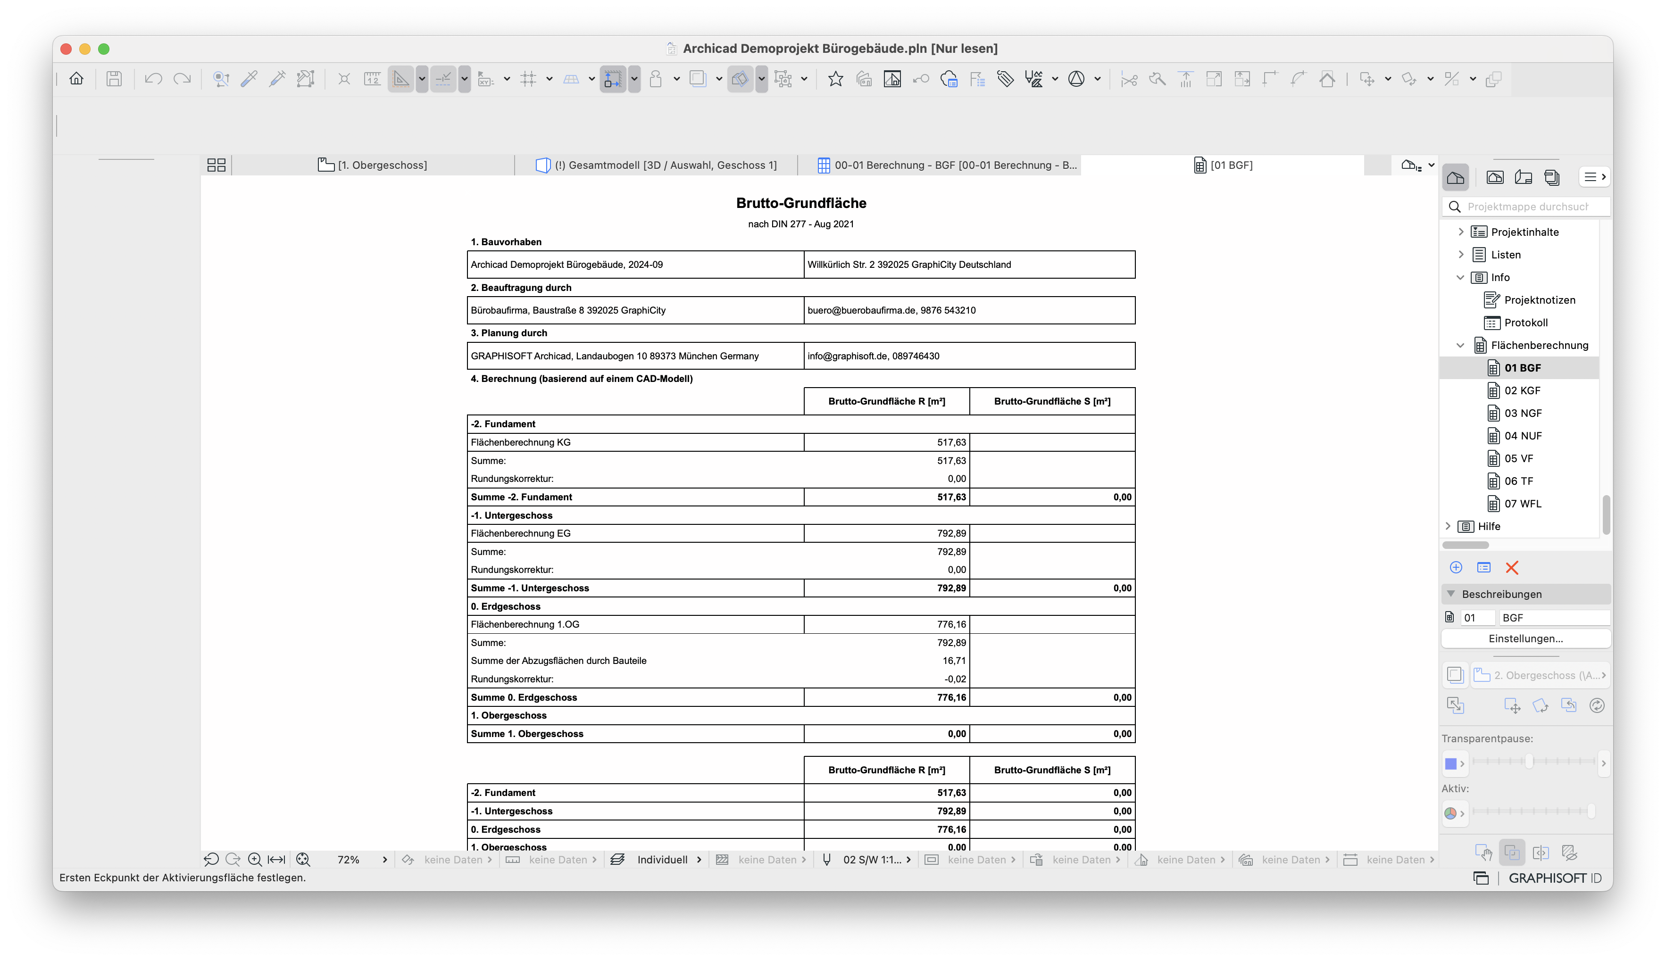This screenshot has width=1666, height=961.
Task: Expand the Projektinhalte tree node
Action: point(1461,232)
